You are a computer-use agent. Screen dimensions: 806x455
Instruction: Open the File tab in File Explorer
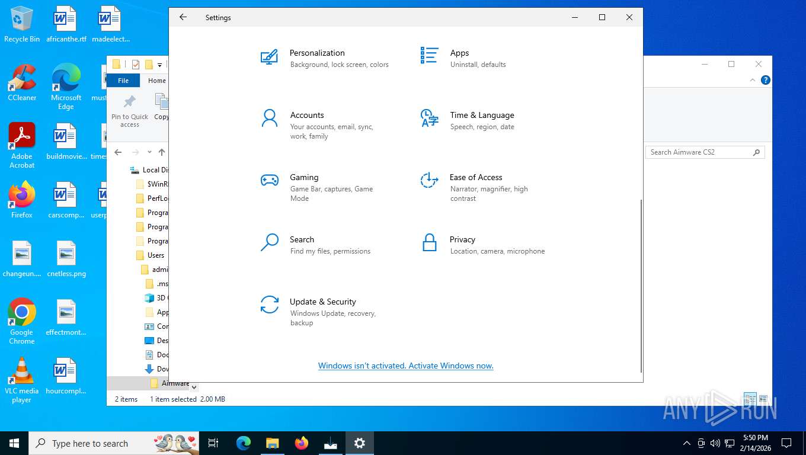tap(123, 81)
